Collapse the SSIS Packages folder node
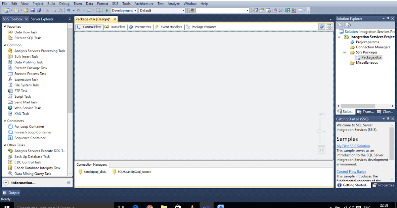The image size is (397, 208). [x=344, y=52]
